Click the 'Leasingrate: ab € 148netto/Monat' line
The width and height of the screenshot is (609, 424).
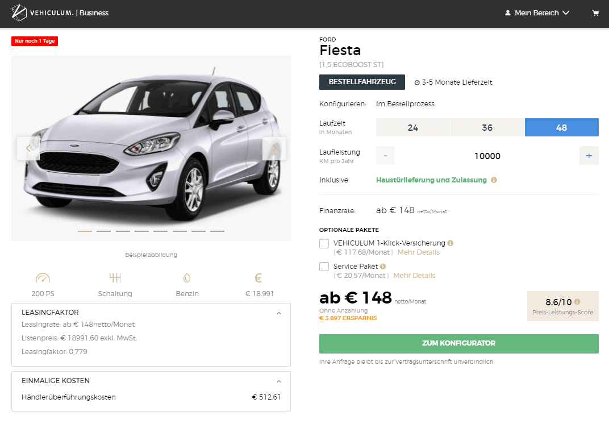[78, 325]
